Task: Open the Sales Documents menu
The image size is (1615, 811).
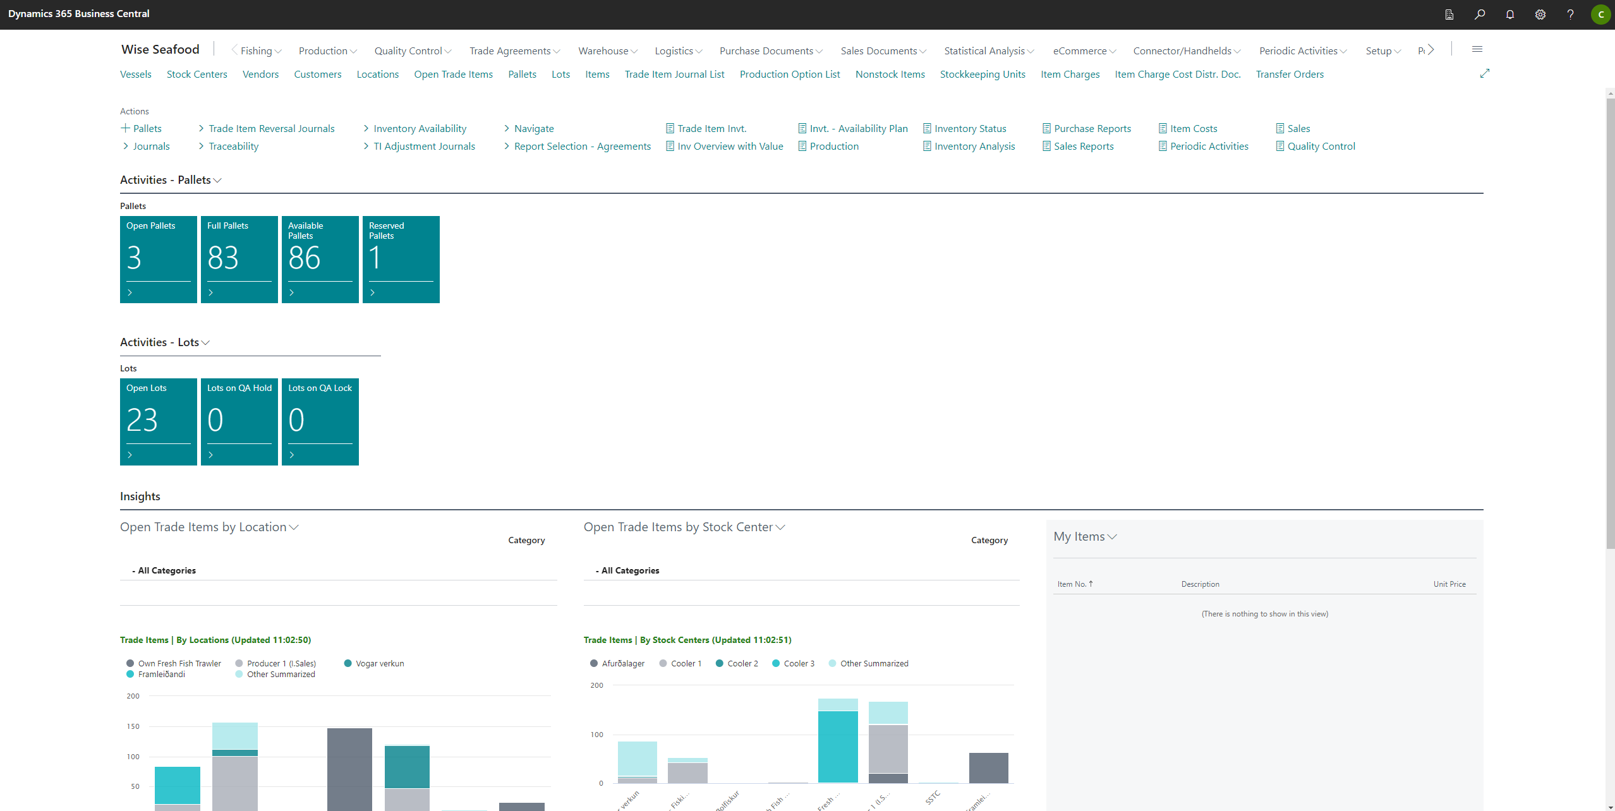Action: click(x=883, y=51)
